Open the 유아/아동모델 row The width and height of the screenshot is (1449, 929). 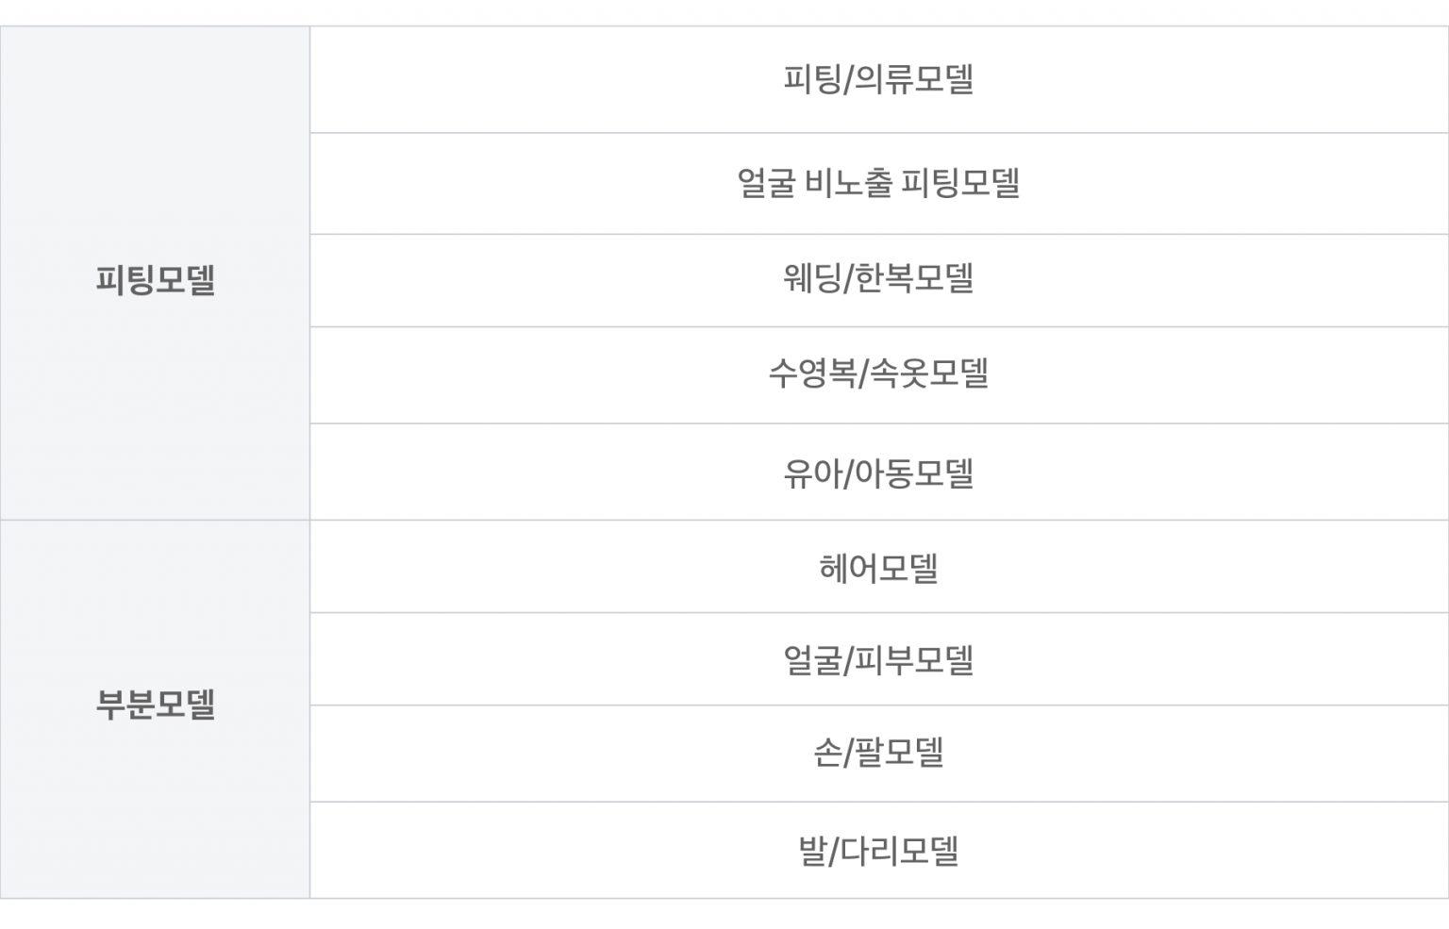[x=878, y=473]
